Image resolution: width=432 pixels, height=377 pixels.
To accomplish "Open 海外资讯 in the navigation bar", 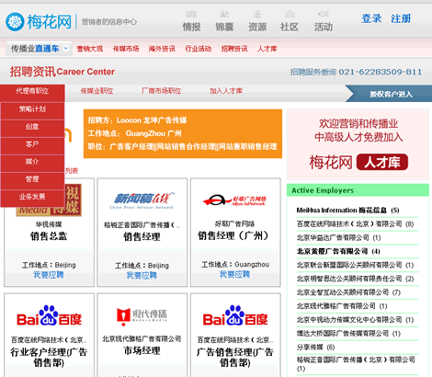I will 162,49.
